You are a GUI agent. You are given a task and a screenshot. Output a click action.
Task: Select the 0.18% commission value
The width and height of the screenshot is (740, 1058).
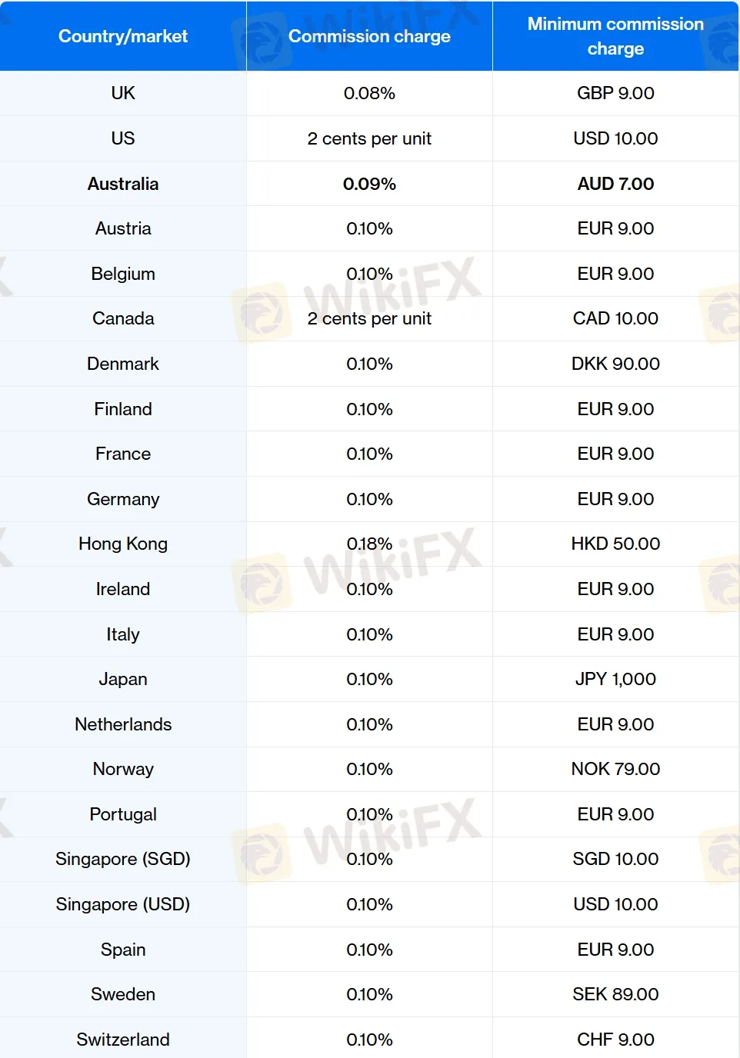point(369,544)
